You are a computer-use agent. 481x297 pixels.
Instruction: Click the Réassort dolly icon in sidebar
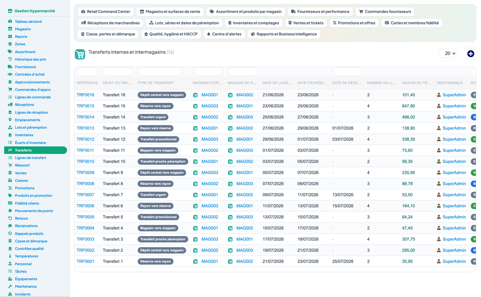click(x=10, y=165)
